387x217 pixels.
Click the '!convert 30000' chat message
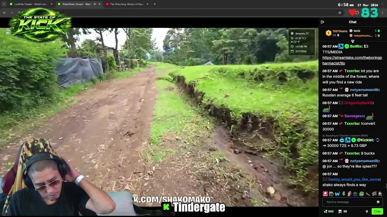pyautogui.click(x=349, y=126)
